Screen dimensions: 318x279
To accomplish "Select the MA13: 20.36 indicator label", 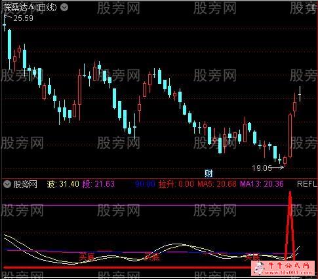I will [262, 184].
